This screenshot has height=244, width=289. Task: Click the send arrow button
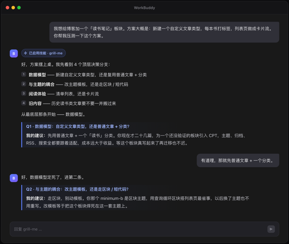click(x=271, y=229)
